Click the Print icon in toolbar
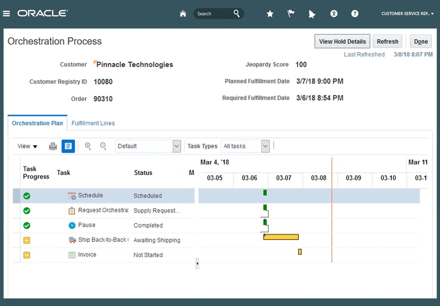Viewport: 440px width, 306px height. pos(53,146)
